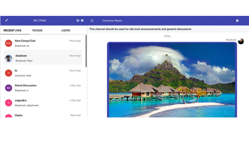Open the chat named hi
The image size is (249, 158).
click(x=16, y=70)
